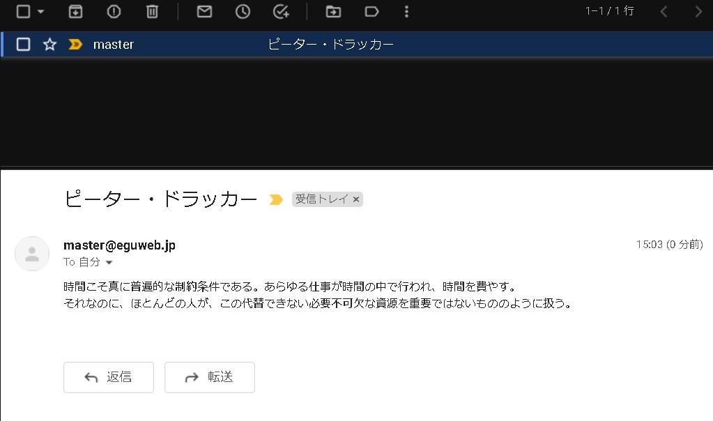Viewport: 713px width, 421px height.
Task: Open the More options three-dot menu
Action: click(406, 11)
